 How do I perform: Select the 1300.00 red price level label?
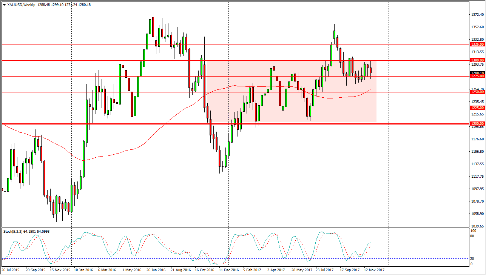tap(477, 60)
